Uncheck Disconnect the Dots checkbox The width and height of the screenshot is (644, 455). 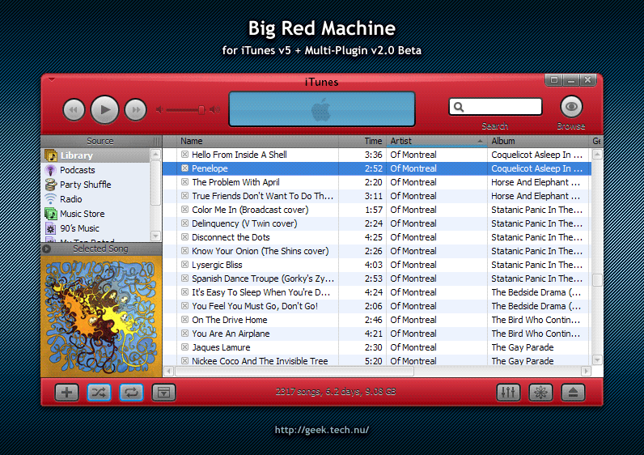click(184, 237)
